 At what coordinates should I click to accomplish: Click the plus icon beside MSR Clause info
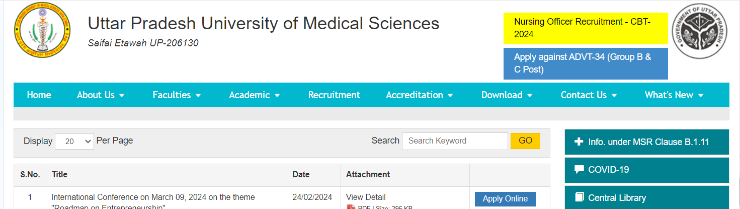coord(579,142)
